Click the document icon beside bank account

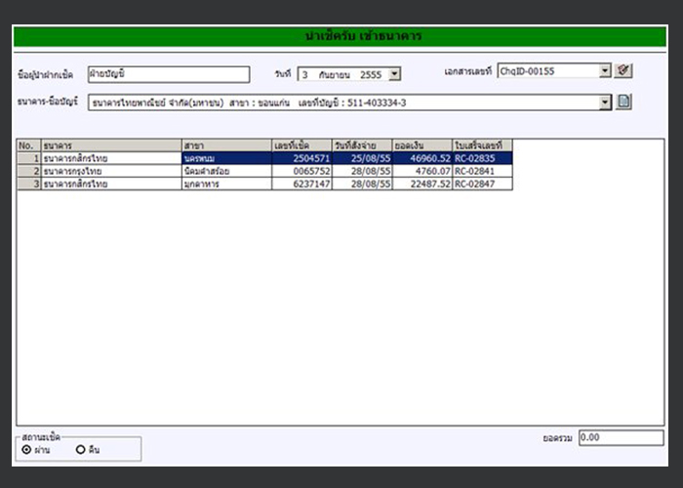point(623,102)
